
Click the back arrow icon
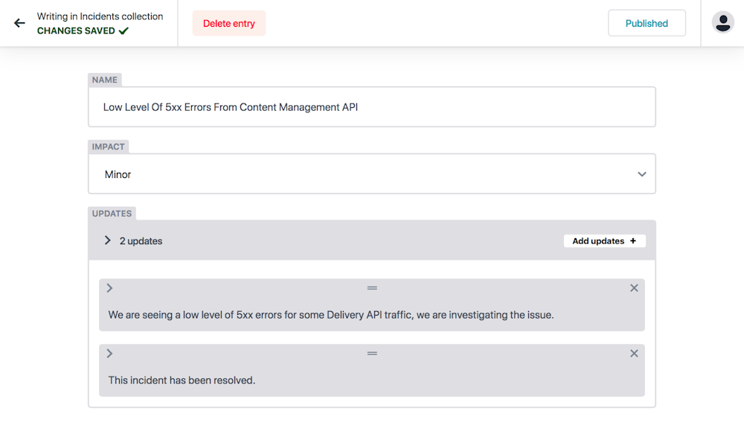tap(19, 23)
